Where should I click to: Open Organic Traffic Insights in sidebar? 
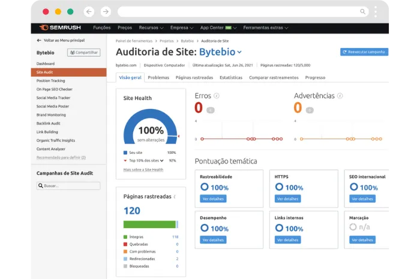pos(56,140)
